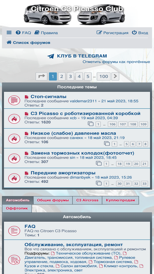154x274 pixels.
Task: Click pages icon in тормозных колодок row
Action: tap(99, 163)
